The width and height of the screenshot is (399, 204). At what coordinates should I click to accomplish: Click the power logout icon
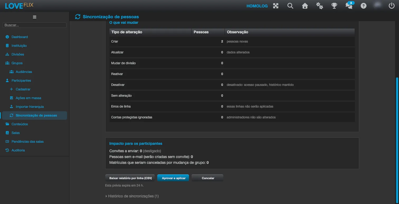[392, 6]
